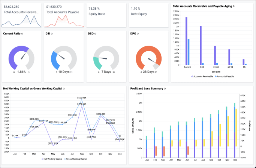This screenshot has height=168, width=256.
Task: Click the 7 Days DSO reading
Action: pos(106,72)
